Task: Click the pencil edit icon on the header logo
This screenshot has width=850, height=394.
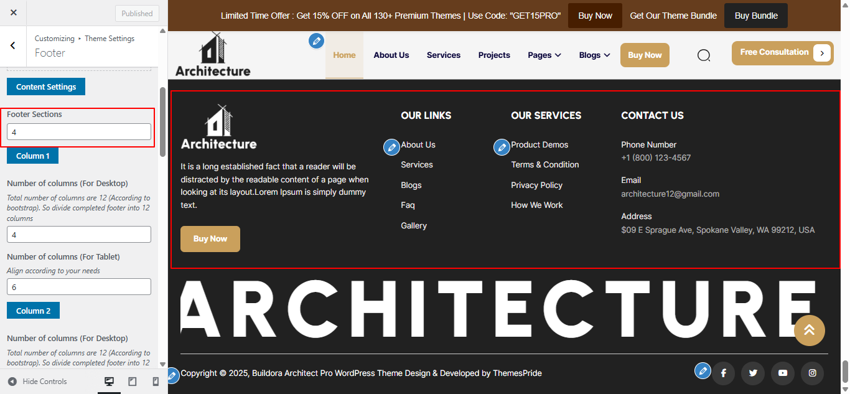Action: (x=316, y=40)
